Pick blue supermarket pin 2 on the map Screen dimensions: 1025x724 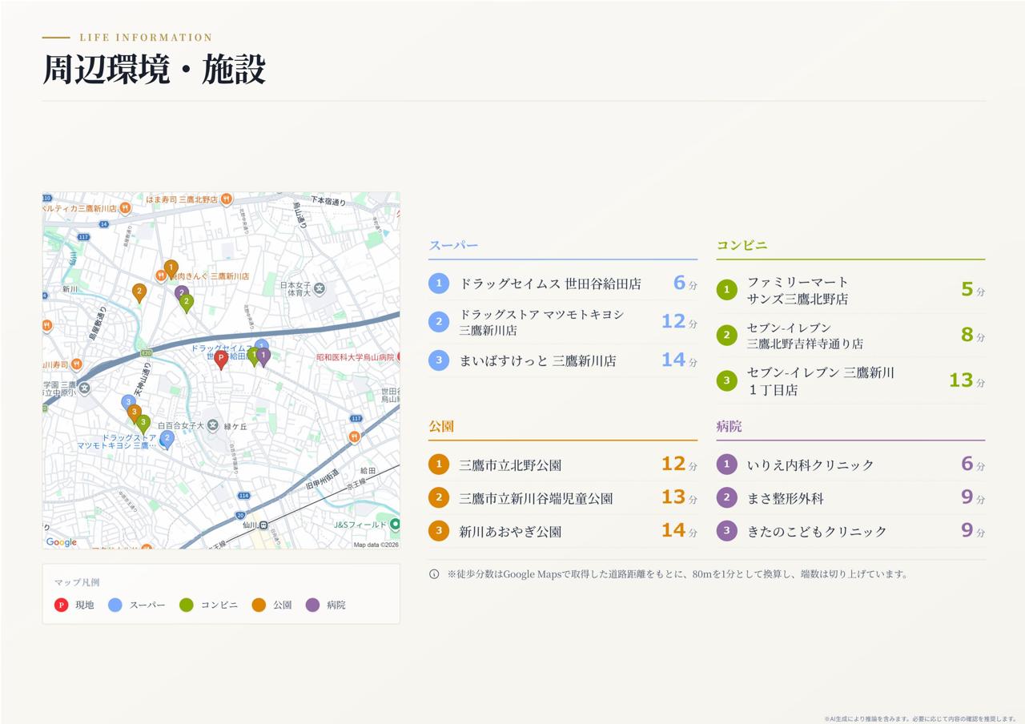click(x=167, y=440)
